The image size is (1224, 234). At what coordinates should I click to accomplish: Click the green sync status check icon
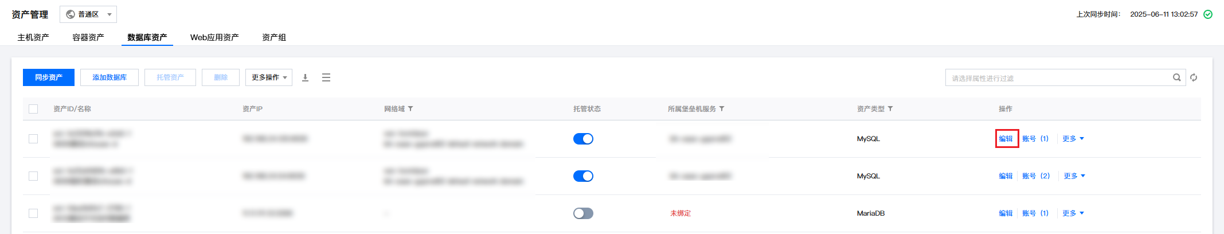tap(1208, 14)
